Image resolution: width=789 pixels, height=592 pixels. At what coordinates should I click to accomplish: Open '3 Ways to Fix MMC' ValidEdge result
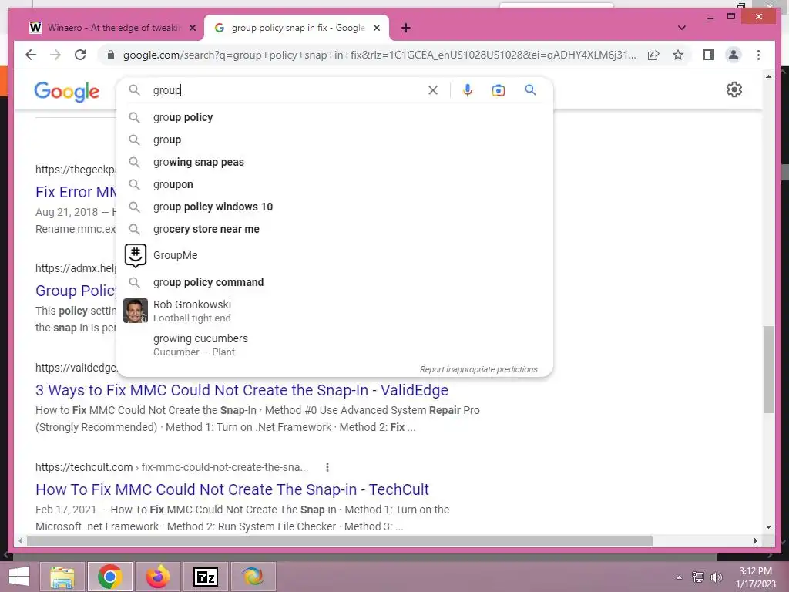[241, 390]
